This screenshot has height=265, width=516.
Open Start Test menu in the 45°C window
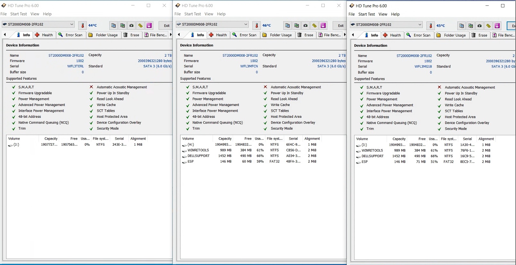point(367,14)
